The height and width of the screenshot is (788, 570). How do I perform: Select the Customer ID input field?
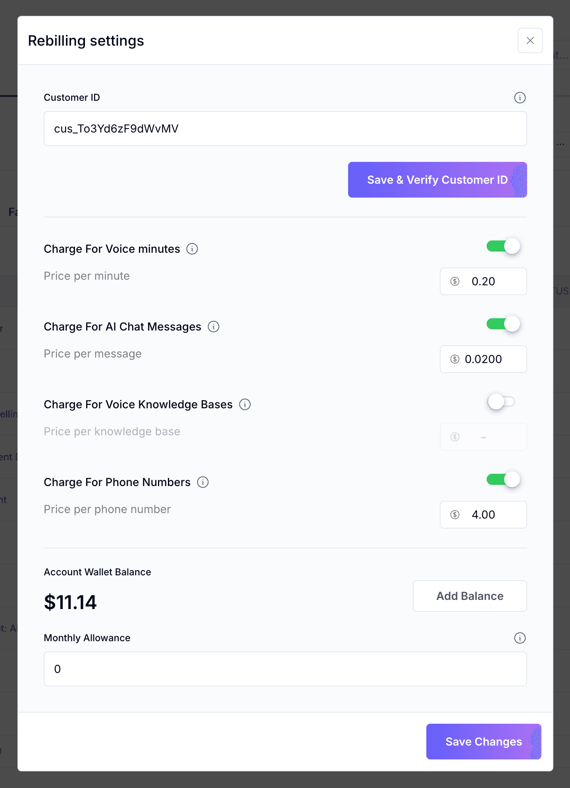(x=285, y=129)
